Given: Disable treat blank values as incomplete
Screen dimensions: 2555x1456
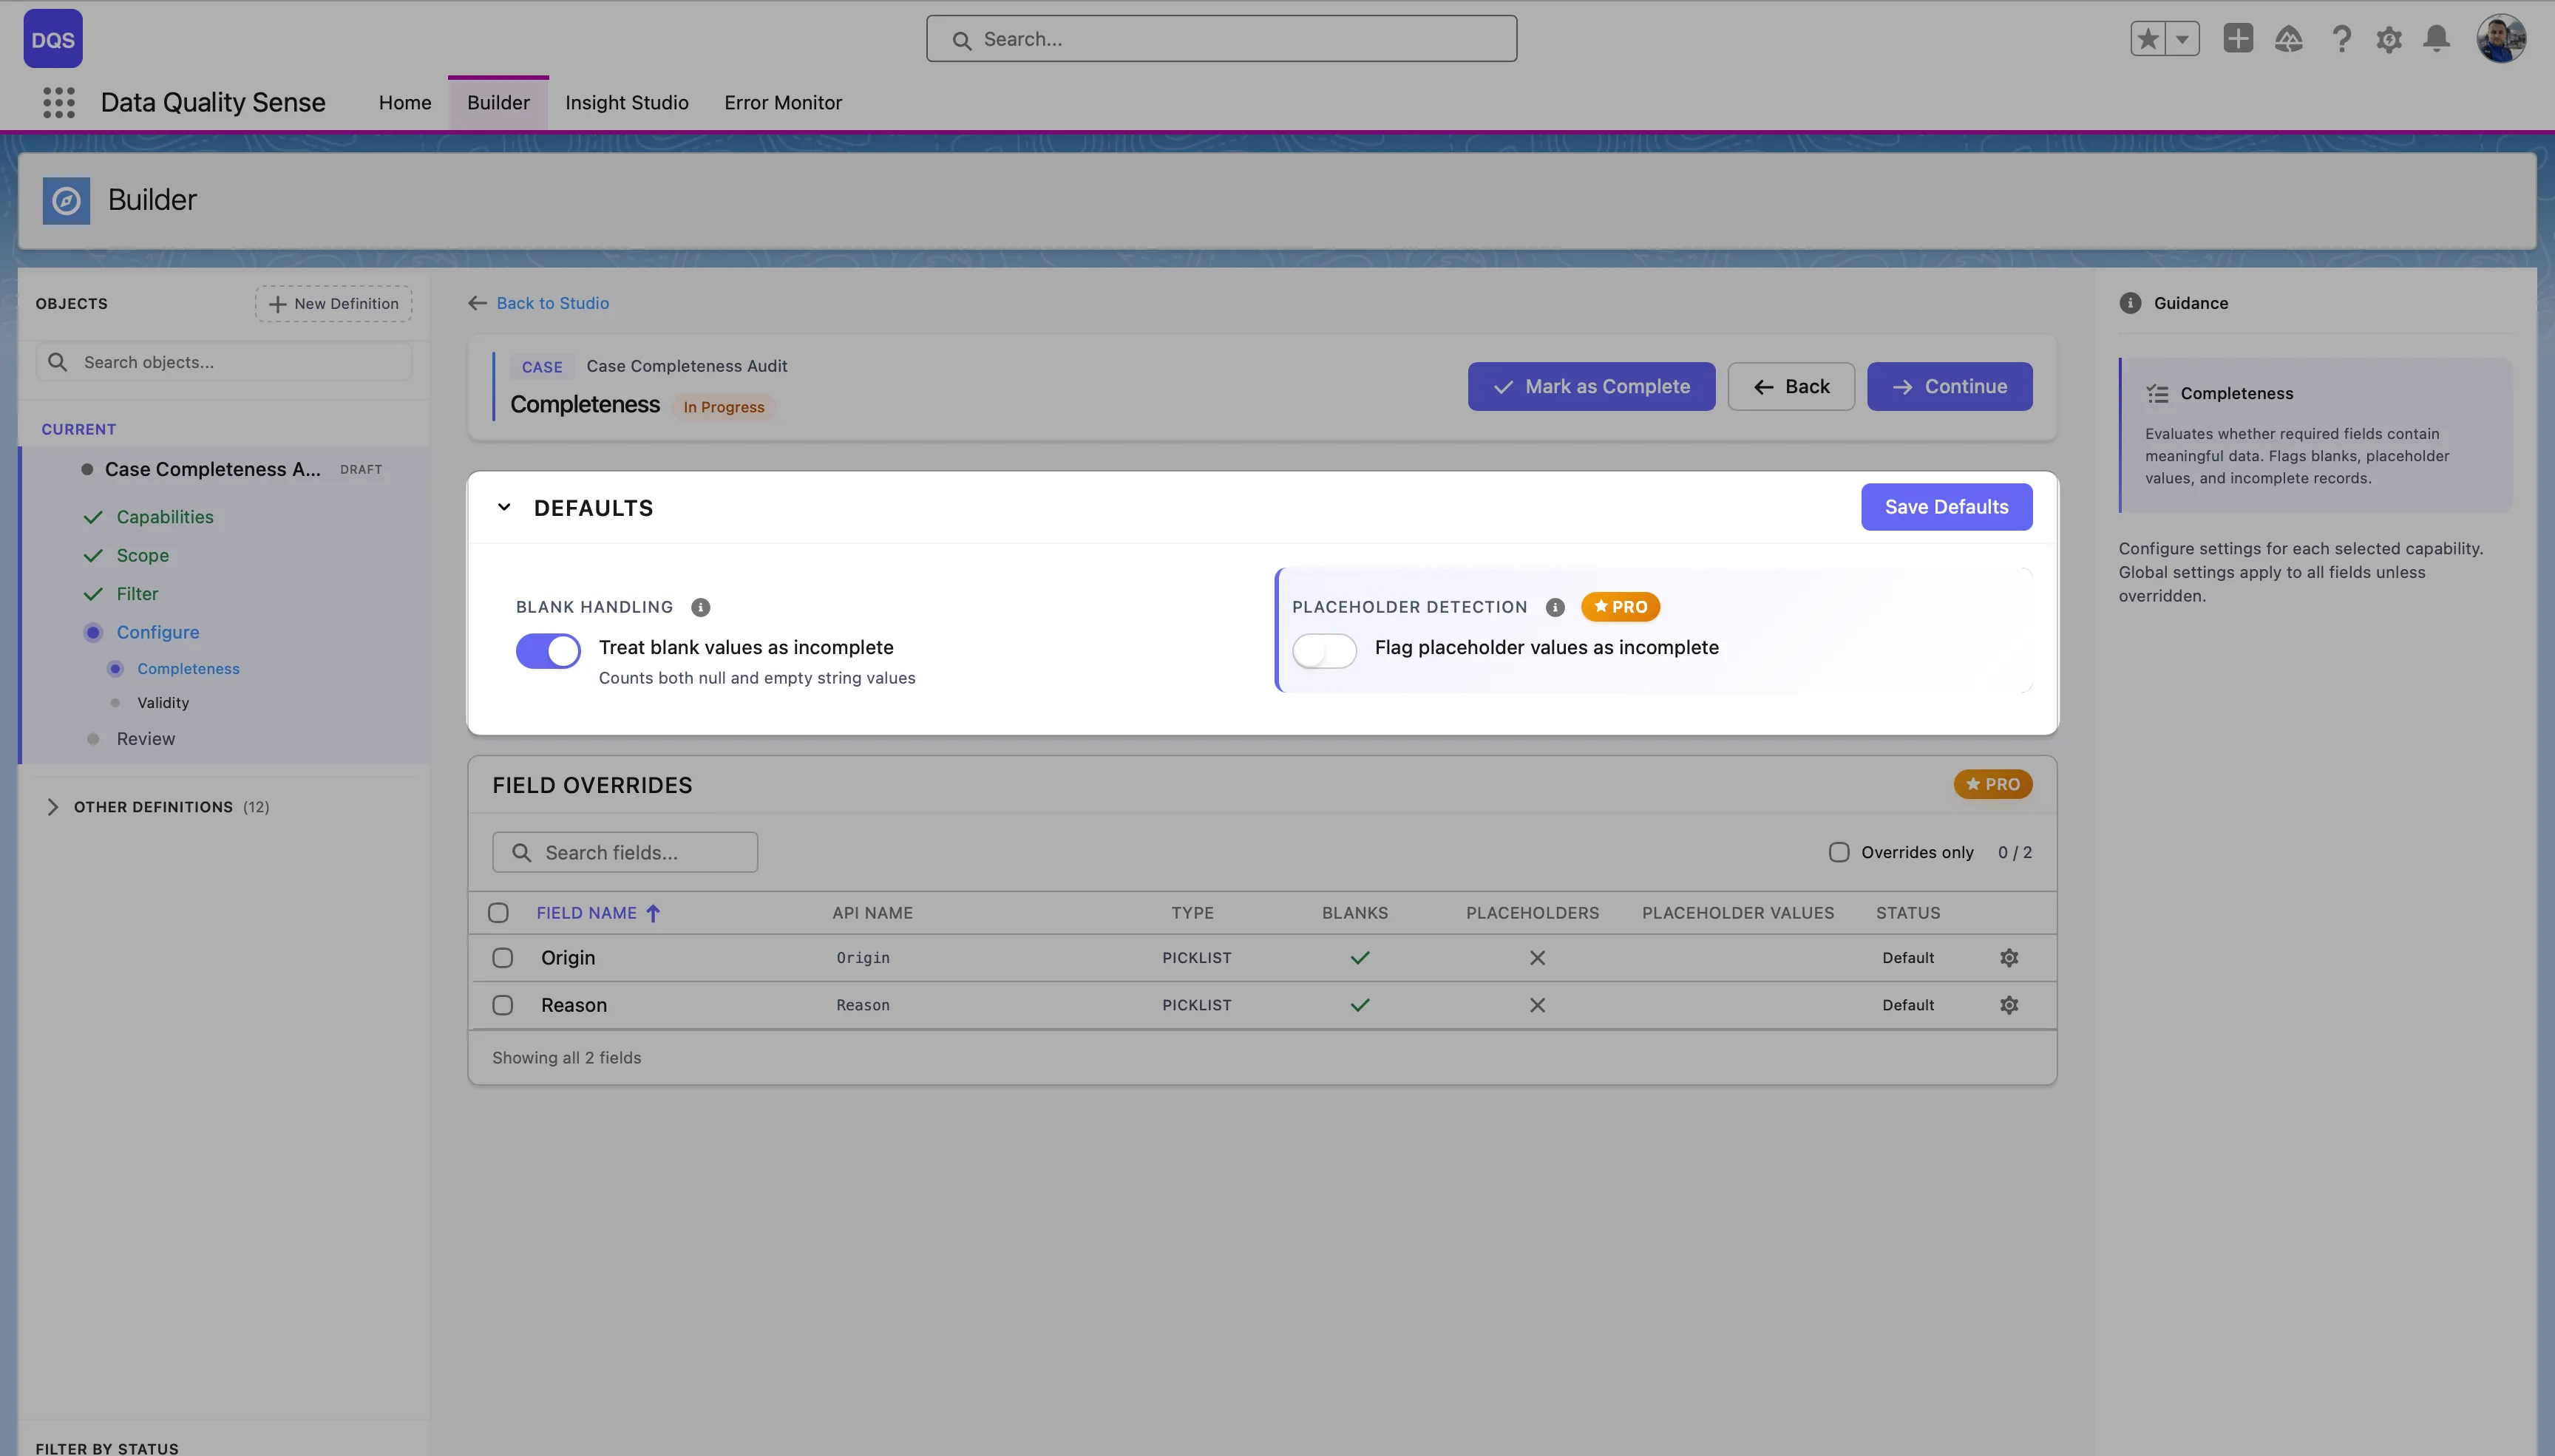Looking at the screenshot, I should tap(546, 651).
